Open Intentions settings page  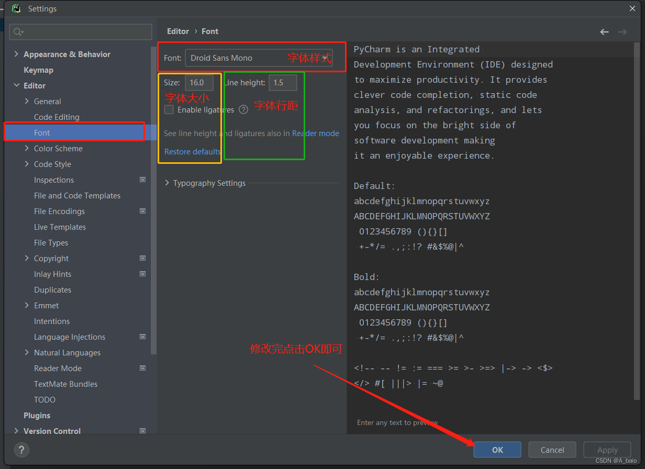[52, 321]
